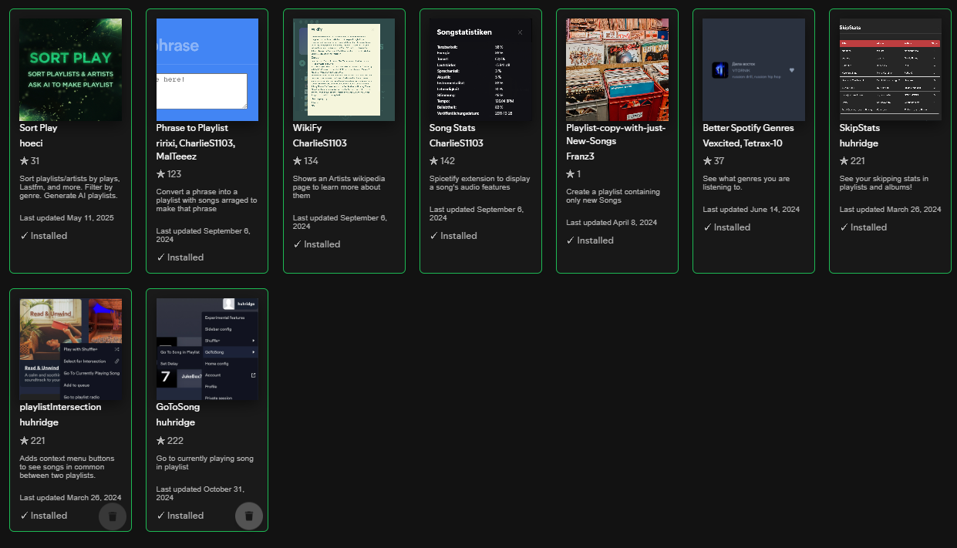Open the record store thumbnail of Playlist-copy-with-just-New-Songs
Screen dimensions: 957x548
pos(617,69)
